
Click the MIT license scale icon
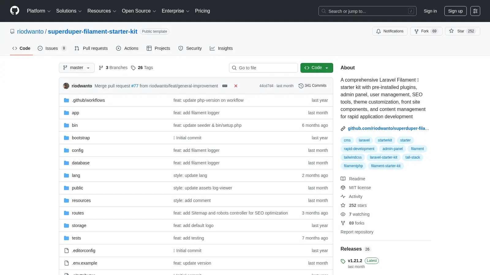click(x=343, y=188)
